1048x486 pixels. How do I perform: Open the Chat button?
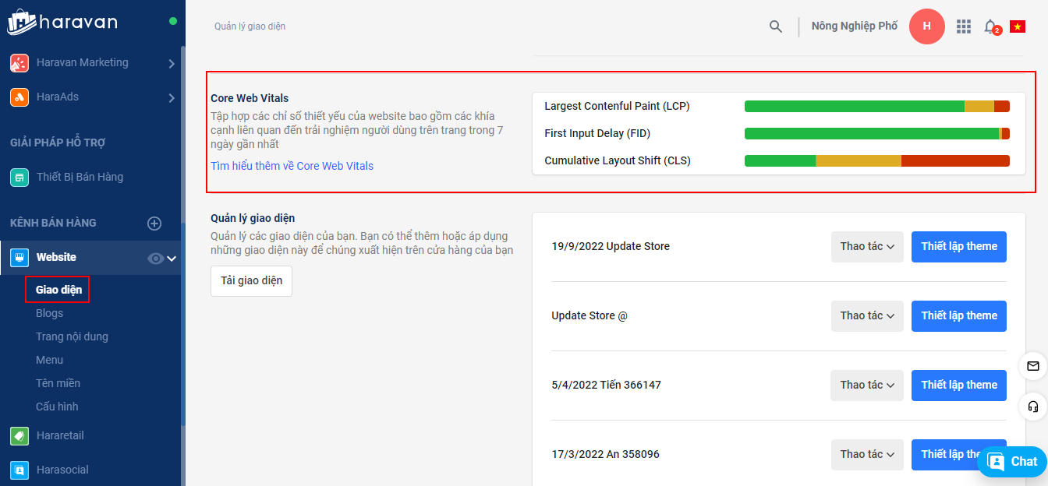click(x=1012, y=461)
